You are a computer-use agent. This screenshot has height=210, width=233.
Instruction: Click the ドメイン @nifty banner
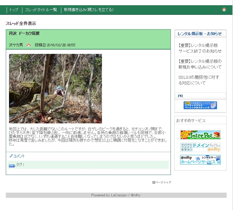[200, 147]
